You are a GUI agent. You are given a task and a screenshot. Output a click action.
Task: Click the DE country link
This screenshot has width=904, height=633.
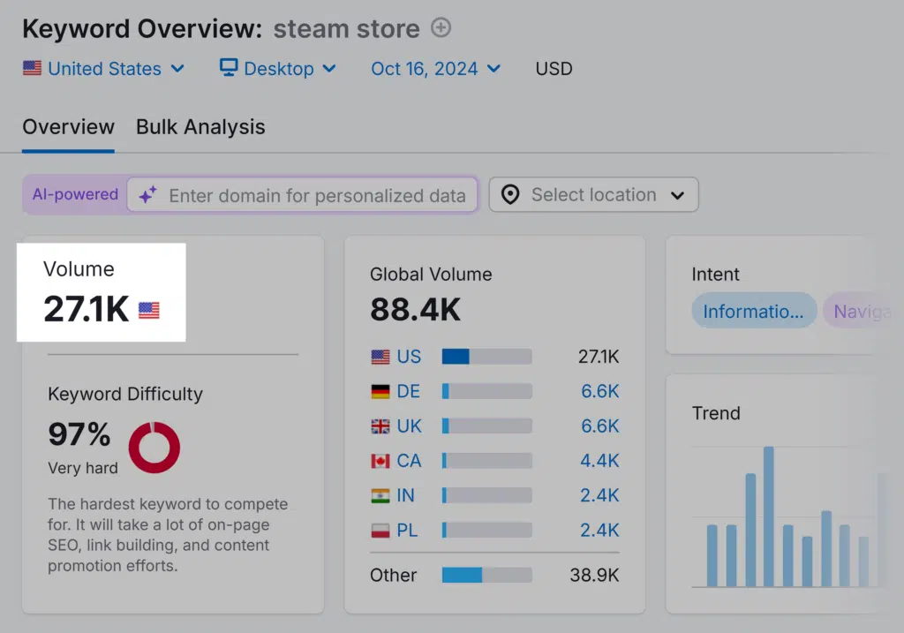pyautogui.click(x=409, y=391)
